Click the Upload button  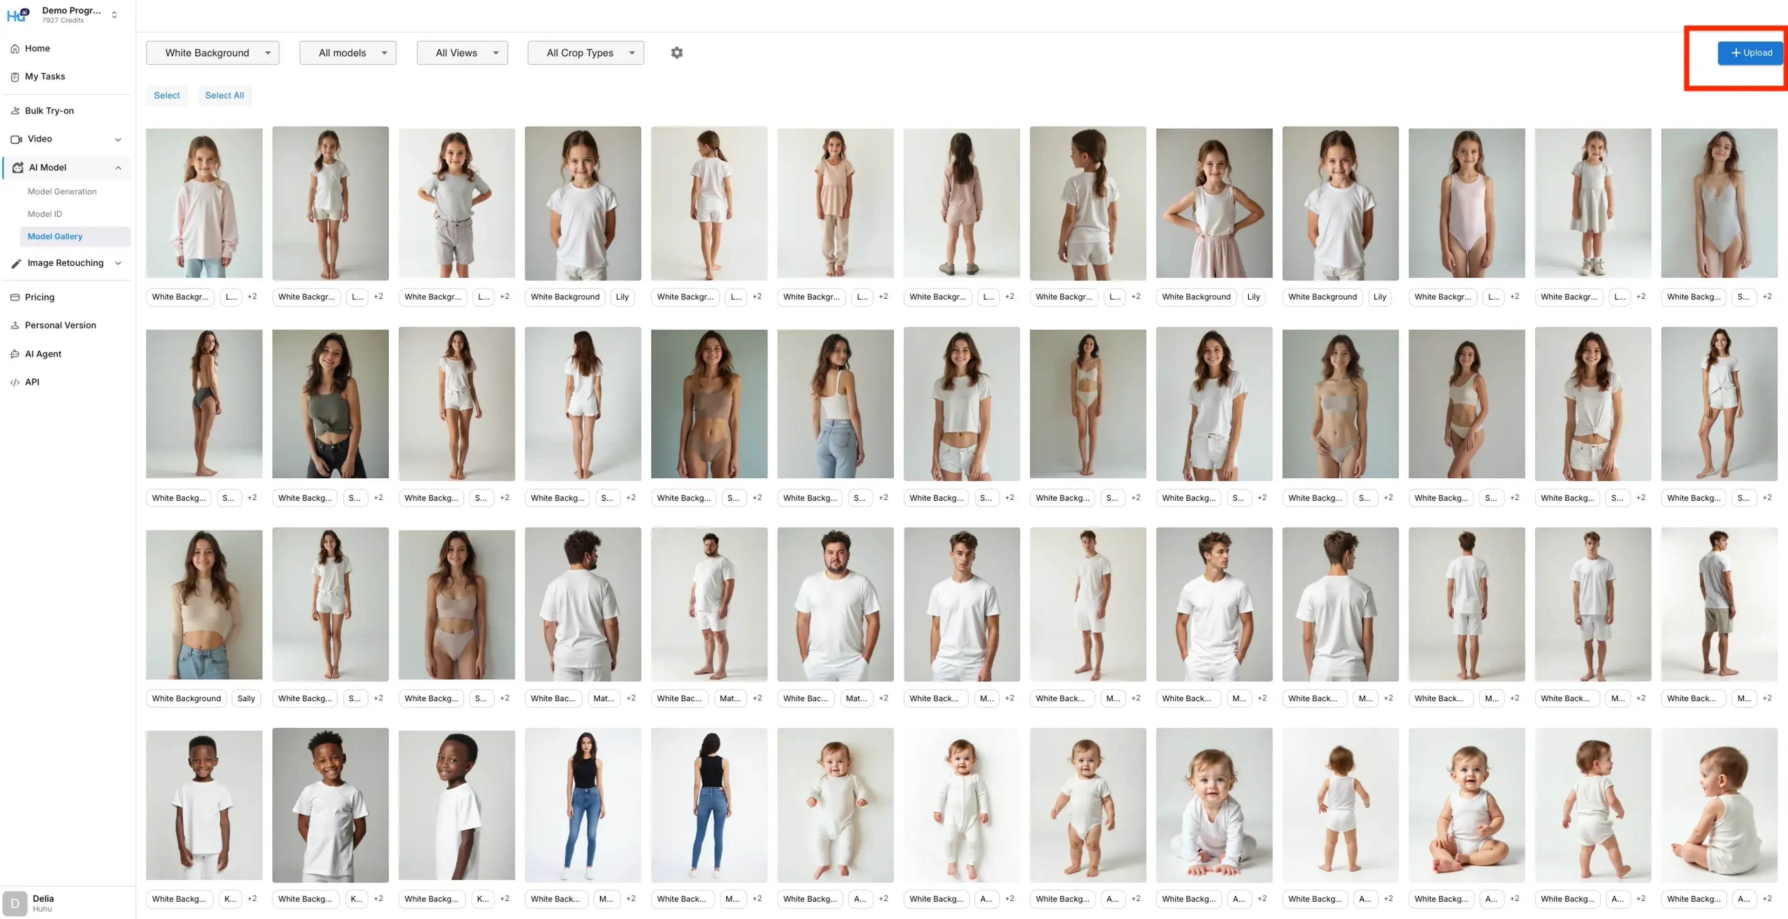click(1750, 53)
